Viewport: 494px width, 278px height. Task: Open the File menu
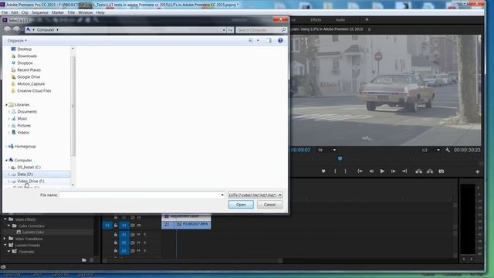(5, 12)
